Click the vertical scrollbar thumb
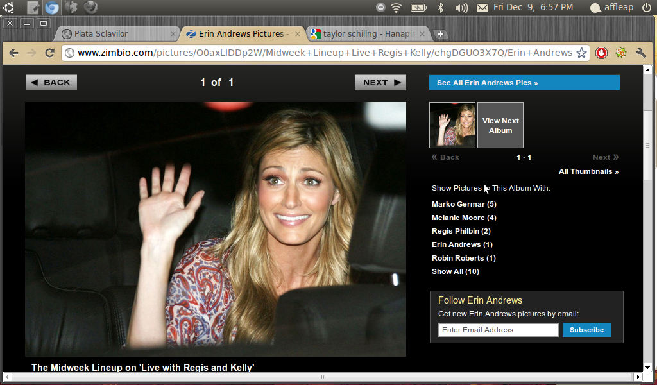Image resolution: width=657 pixels, height=385 pixels. [647, 146]
